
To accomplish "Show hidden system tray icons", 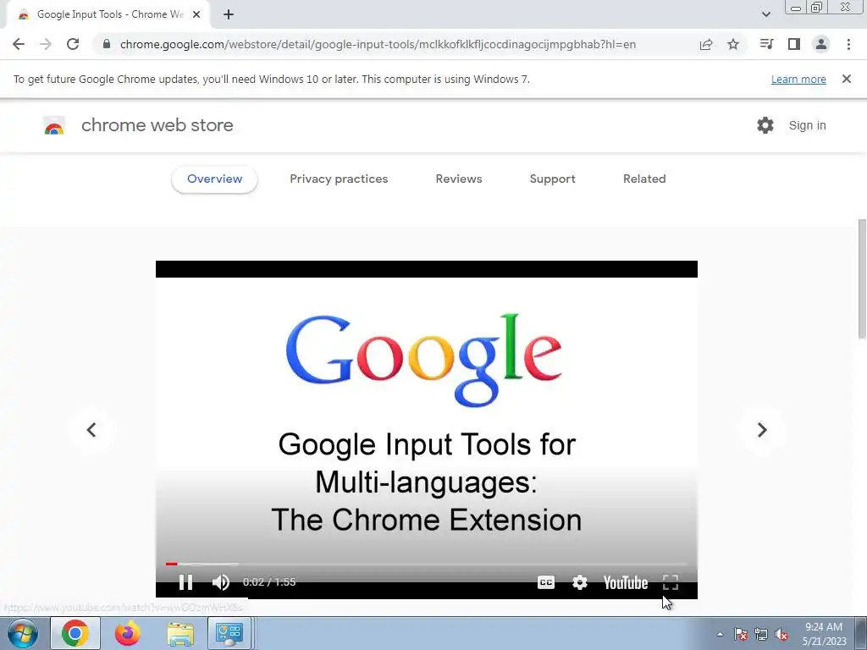I will (x=720, y=634).
